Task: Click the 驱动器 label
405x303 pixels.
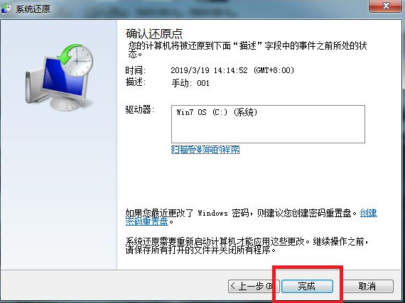Action: click(x=140, y=109)
